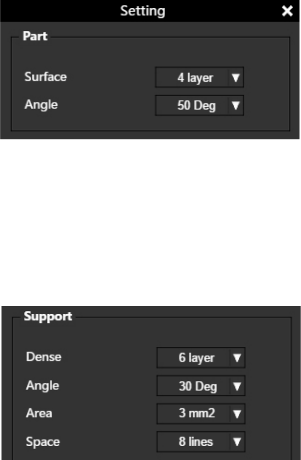Close the Setting dialog
301x460 pixels.
coord(287,11)
